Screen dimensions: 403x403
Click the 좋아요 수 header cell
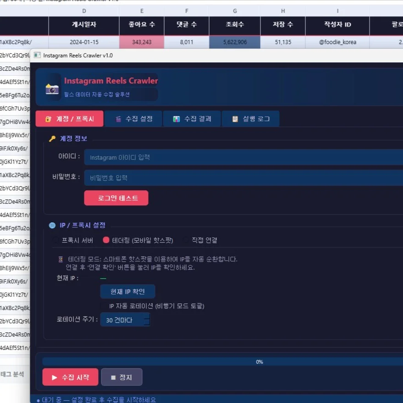pos(142,25)
